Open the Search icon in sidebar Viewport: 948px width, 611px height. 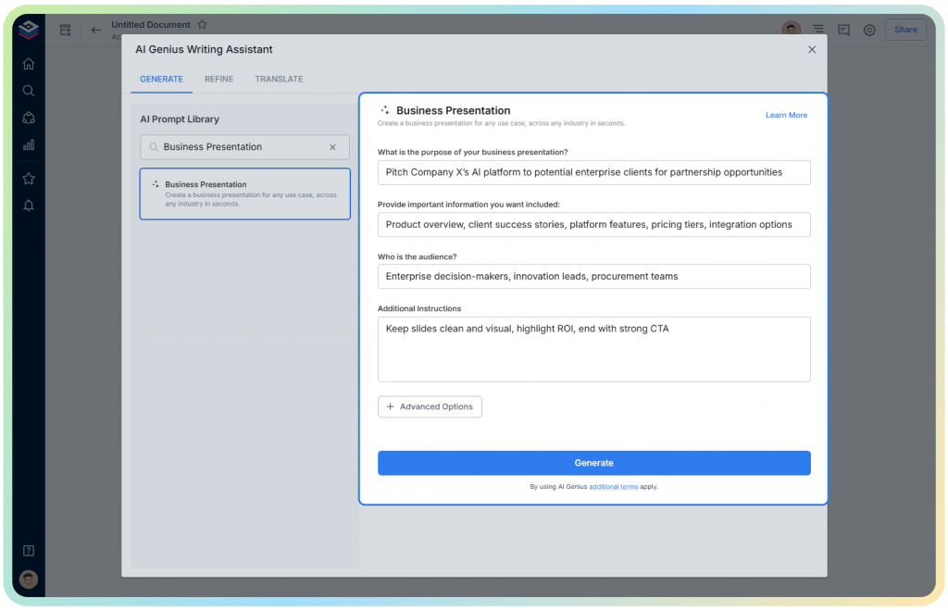(x=29, y=91)
